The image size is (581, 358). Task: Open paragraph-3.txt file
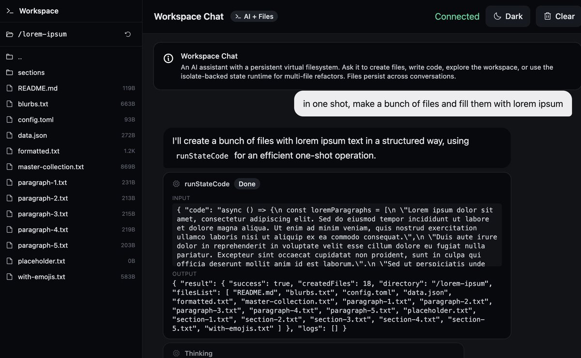[x=71, y=214]
